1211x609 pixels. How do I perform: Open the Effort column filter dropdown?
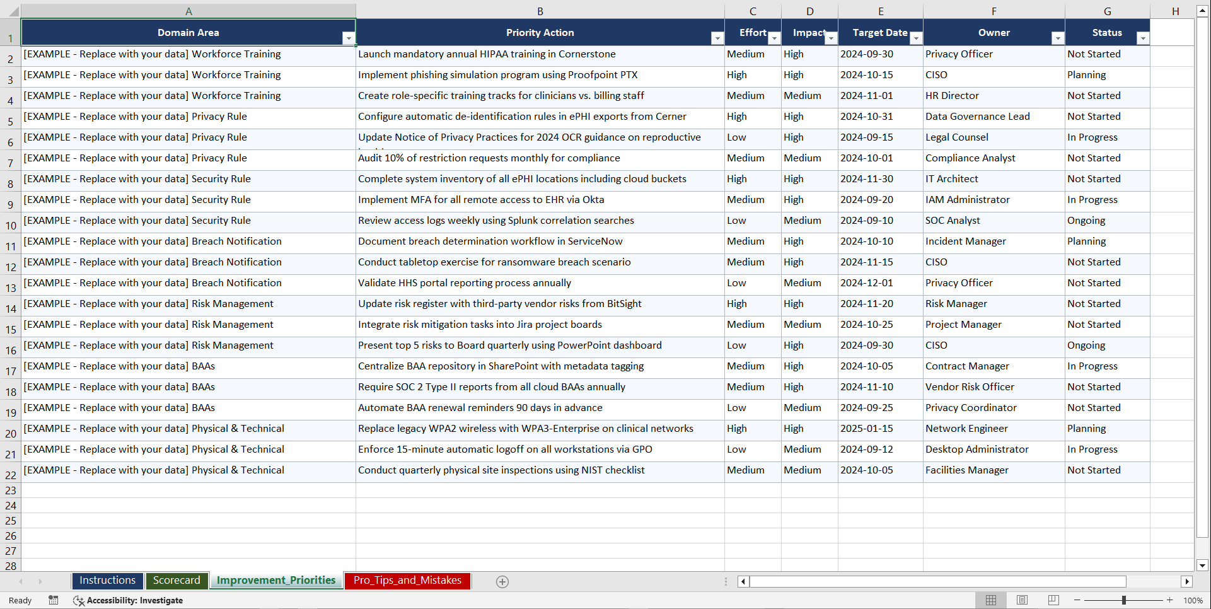774,38
